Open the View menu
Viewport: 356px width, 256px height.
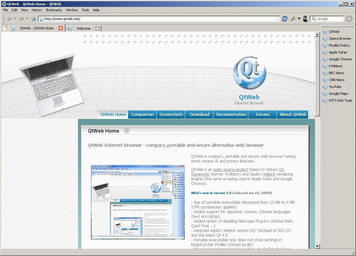tap(24, 10)
